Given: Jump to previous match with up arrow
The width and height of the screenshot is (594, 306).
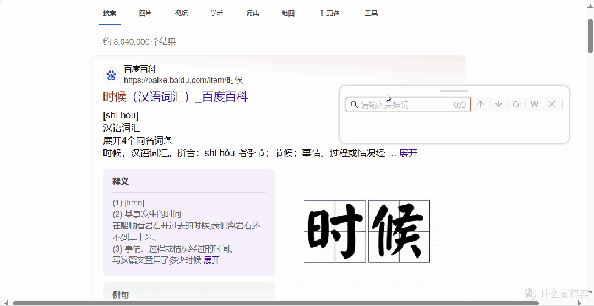Looking at the screenshot, I should pyautogui.click(x=481, y=104).
